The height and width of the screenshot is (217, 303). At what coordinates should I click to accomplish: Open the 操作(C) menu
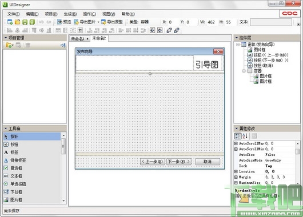89,14
